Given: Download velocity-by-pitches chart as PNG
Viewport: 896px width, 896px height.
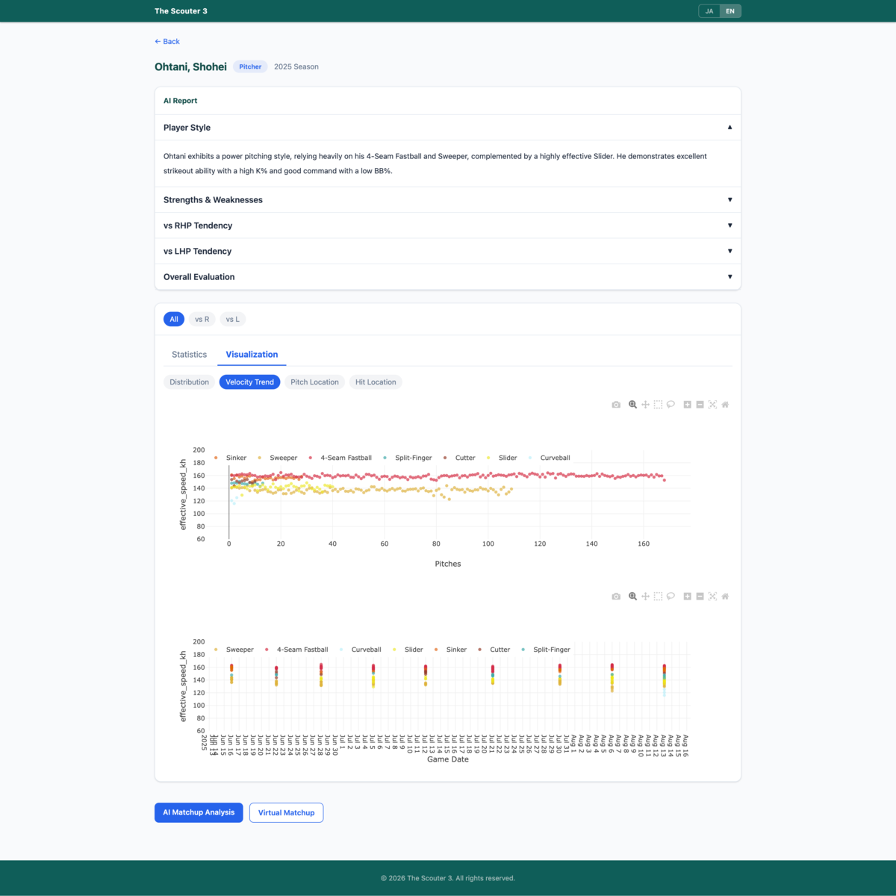Looking at the screenshot, I should (x=616, y=405).
